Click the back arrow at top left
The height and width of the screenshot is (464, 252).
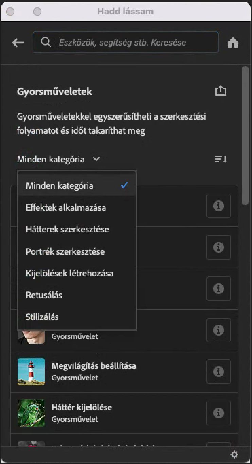click(x=18, y=42)
